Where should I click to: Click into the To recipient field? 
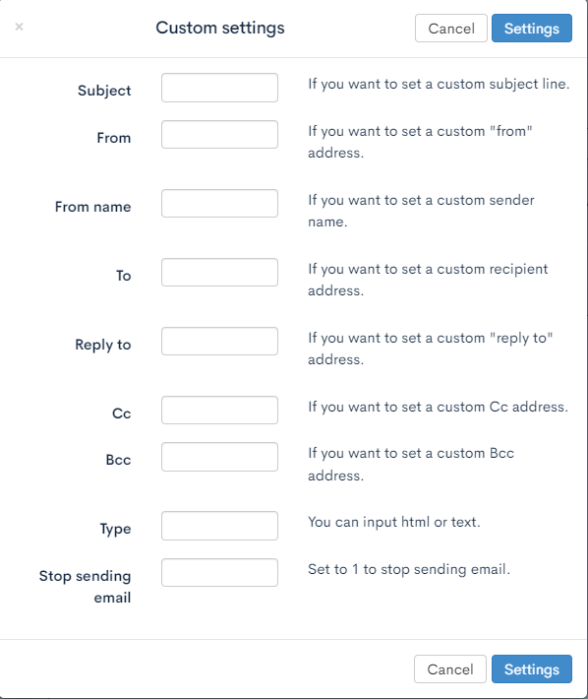(x=219, y=272)
